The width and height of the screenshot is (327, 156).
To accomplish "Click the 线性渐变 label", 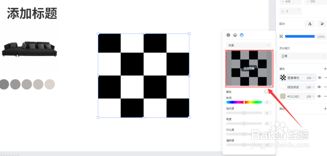I will (x=293, y=87).
